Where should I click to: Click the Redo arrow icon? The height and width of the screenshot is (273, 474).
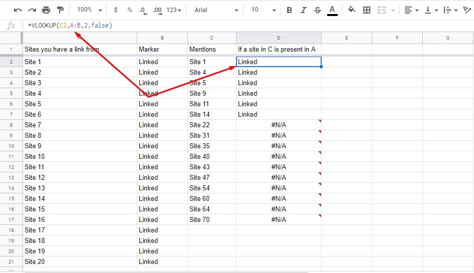point(32,10)
